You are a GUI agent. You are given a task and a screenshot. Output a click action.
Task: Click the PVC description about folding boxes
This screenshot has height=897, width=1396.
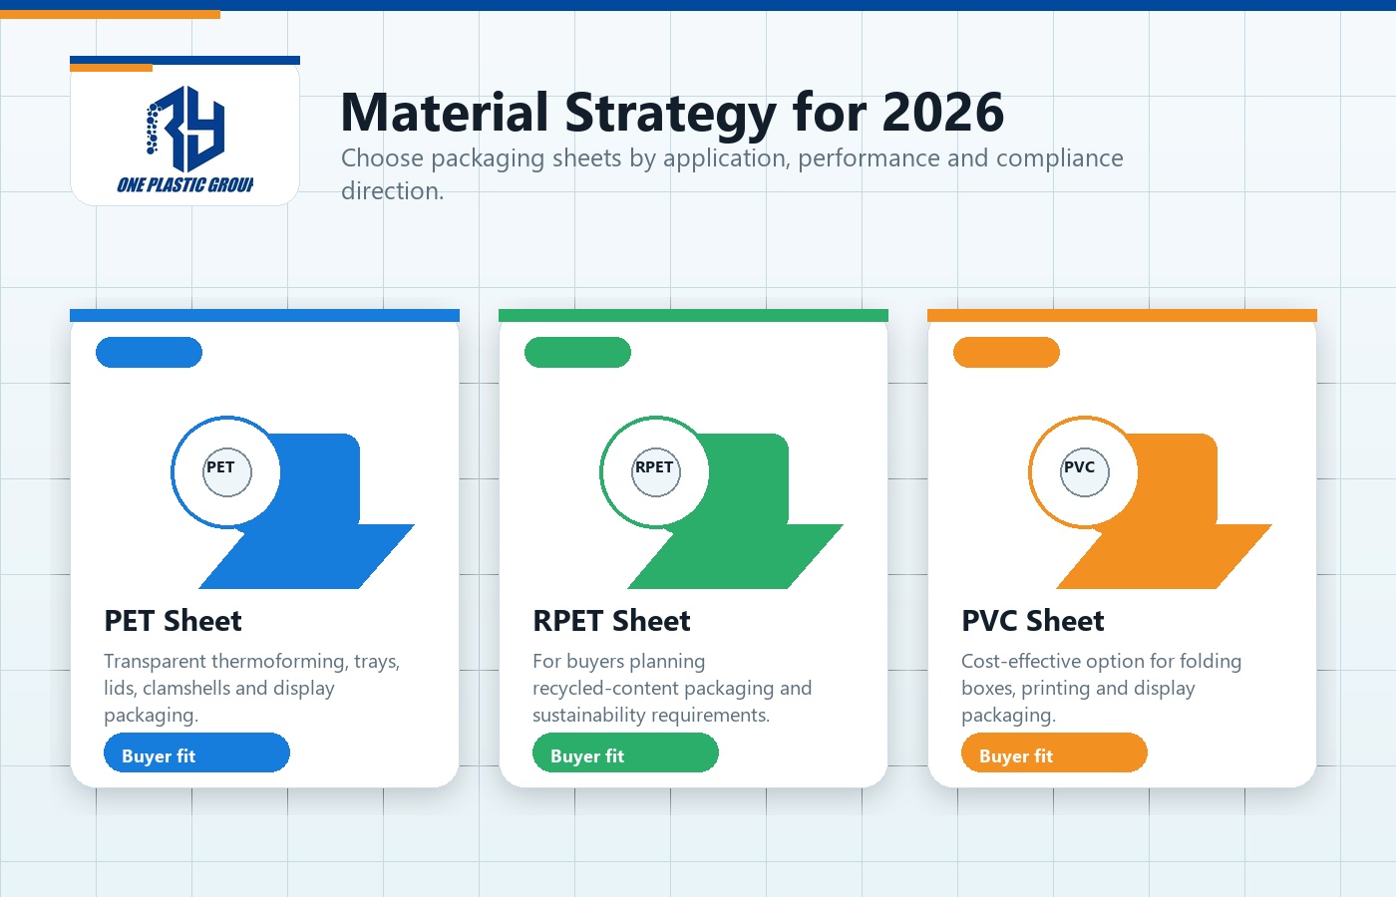(1102, 688)
